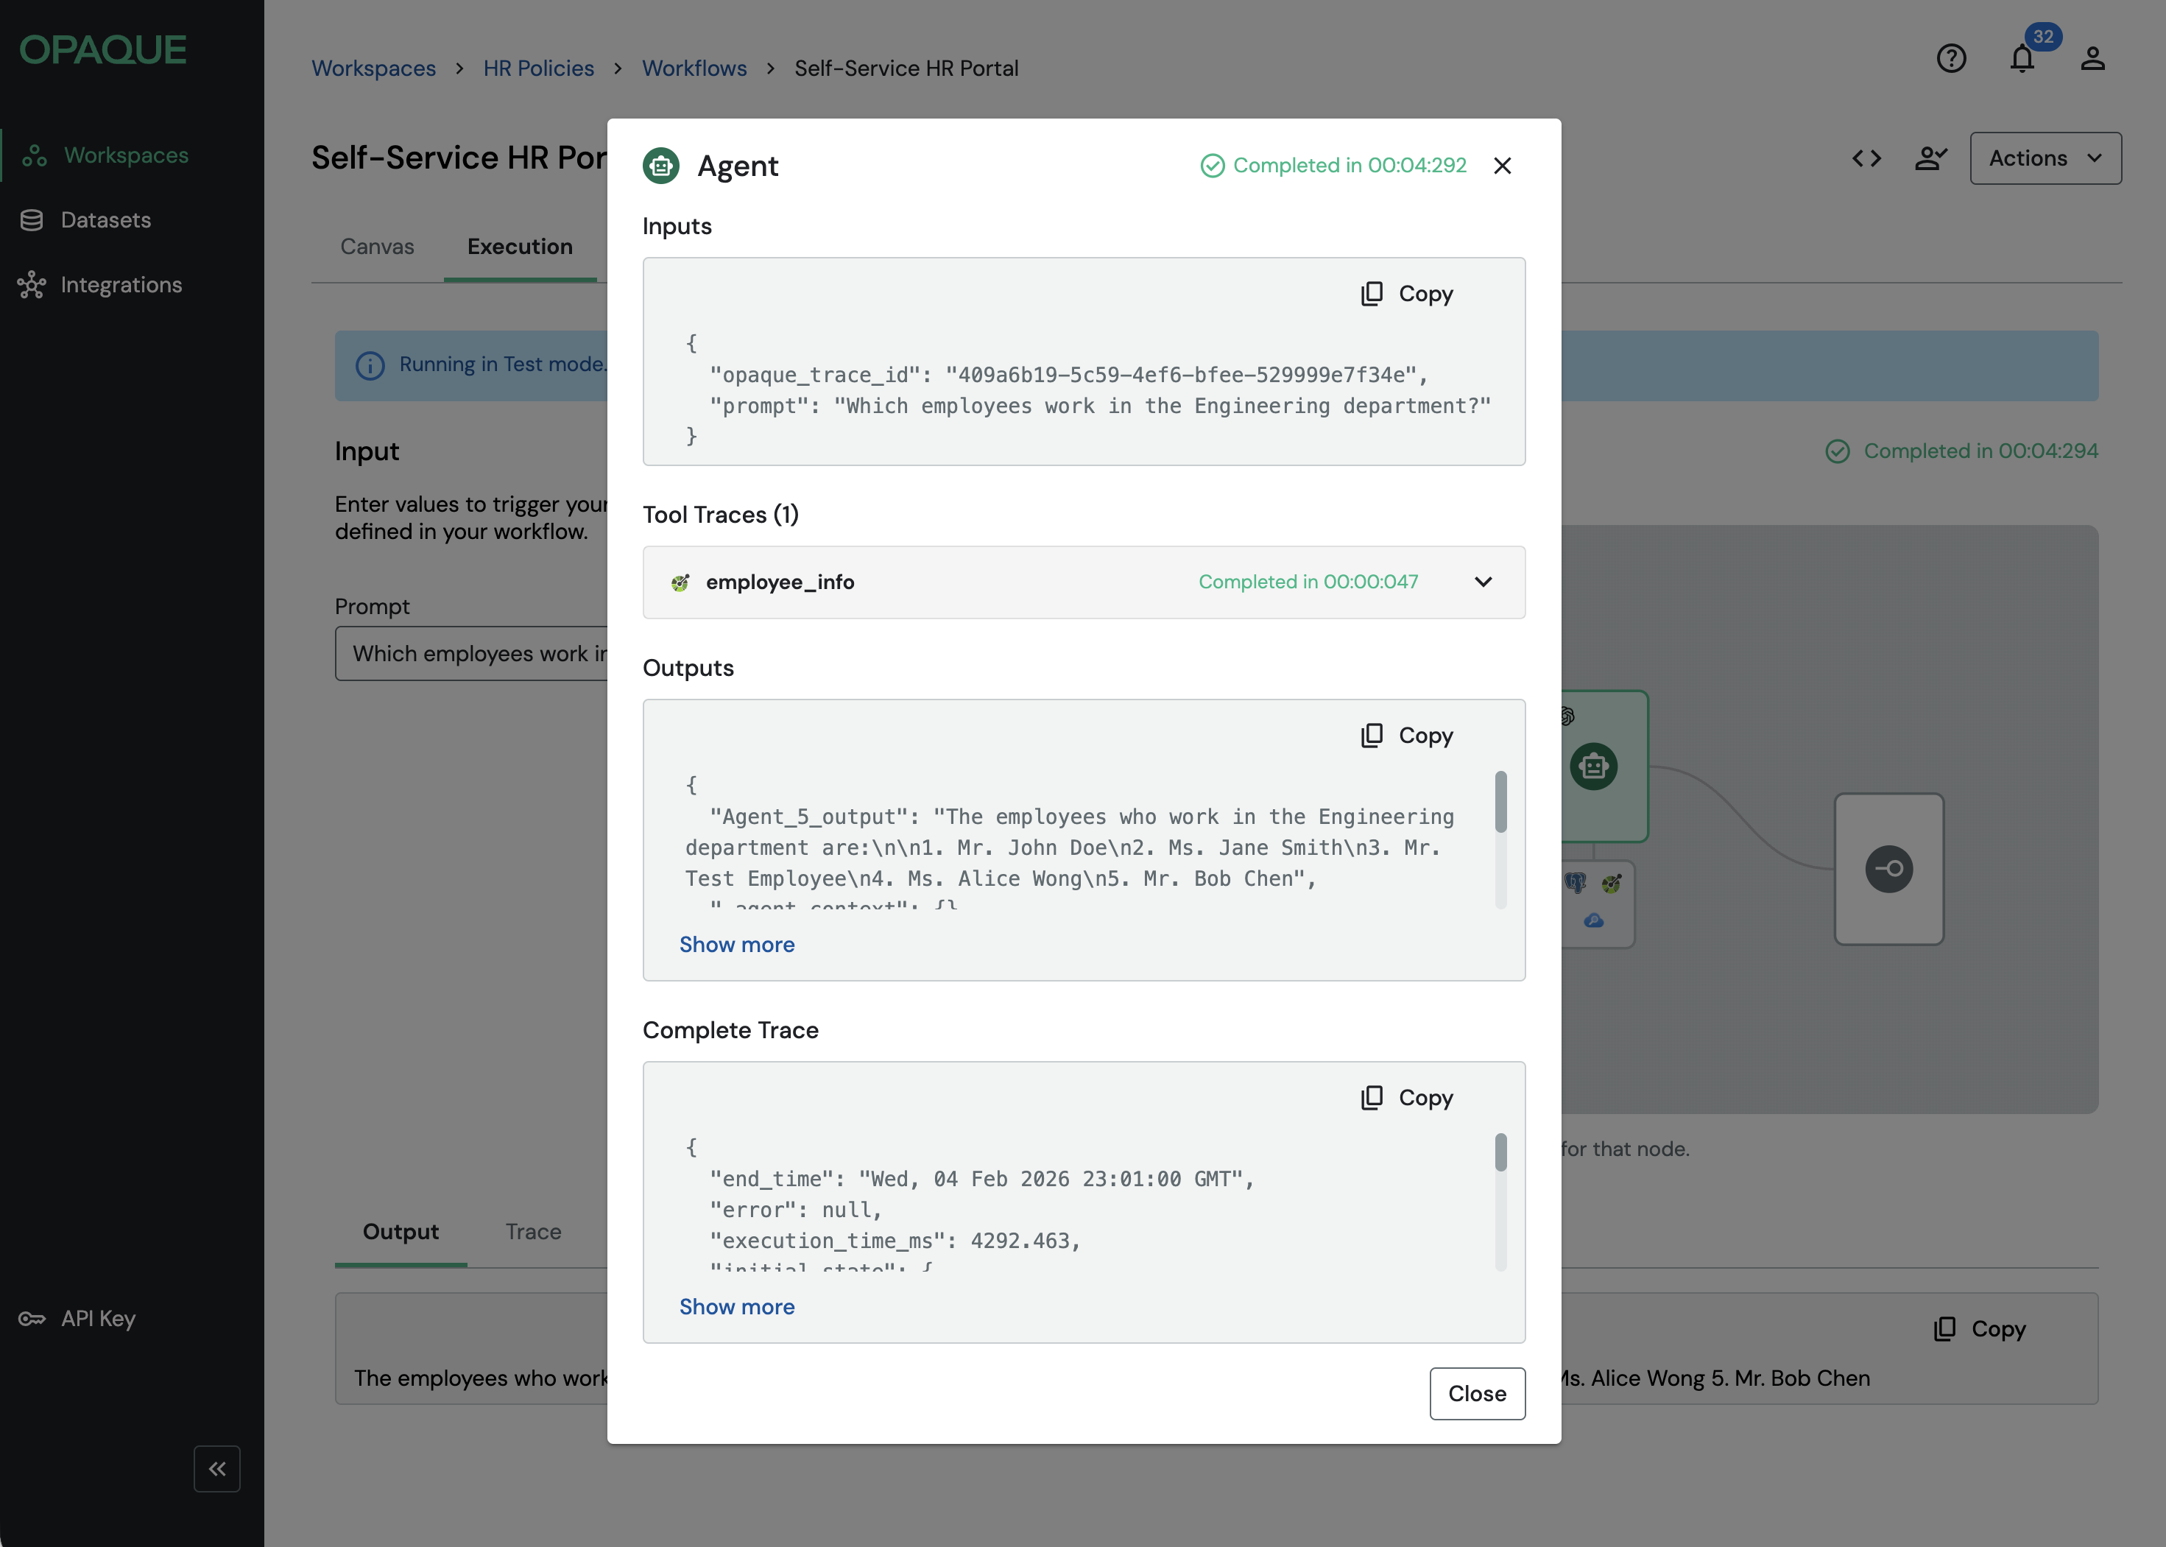The width and height of the screenshot is (2166, 1547).
Task: Open the user account profile icon
Action: 2092,59
